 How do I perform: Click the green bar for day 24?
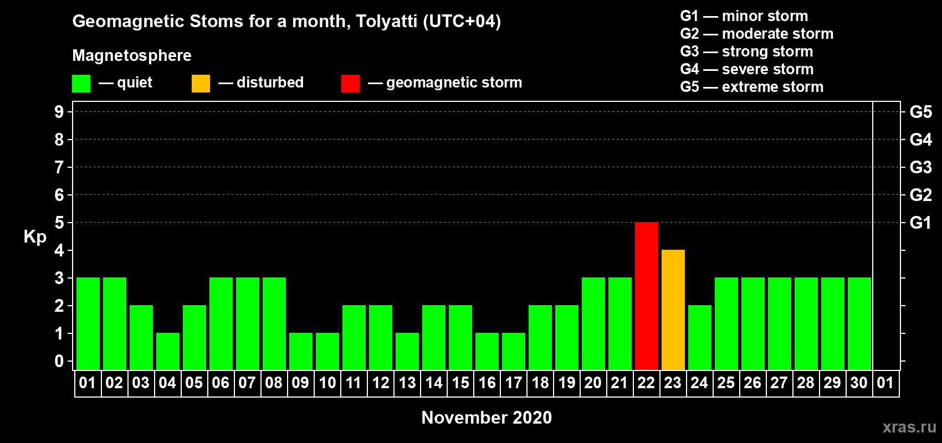coord(700,337)
